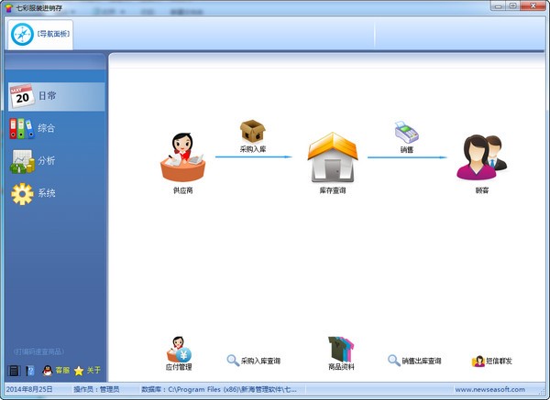Open 销售出库查询 sales outbound query link

pos(414,362)
